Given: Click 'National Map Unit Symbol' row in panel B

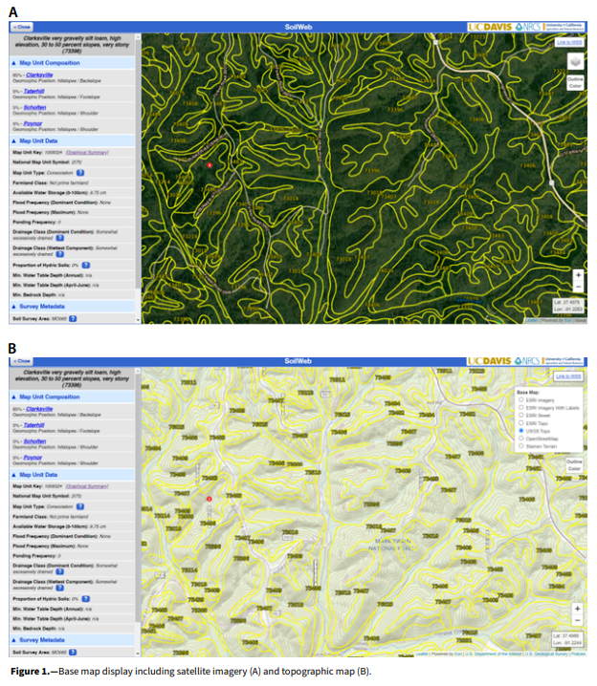Looking at the screenshot, I should (x=73, y=496).
